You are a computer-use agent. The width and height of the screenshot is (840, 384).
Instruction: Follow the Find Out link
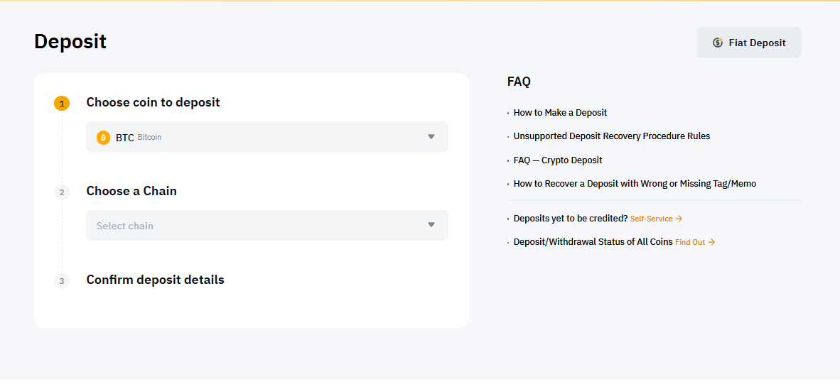pyautogui.click(x=689, y=242)
